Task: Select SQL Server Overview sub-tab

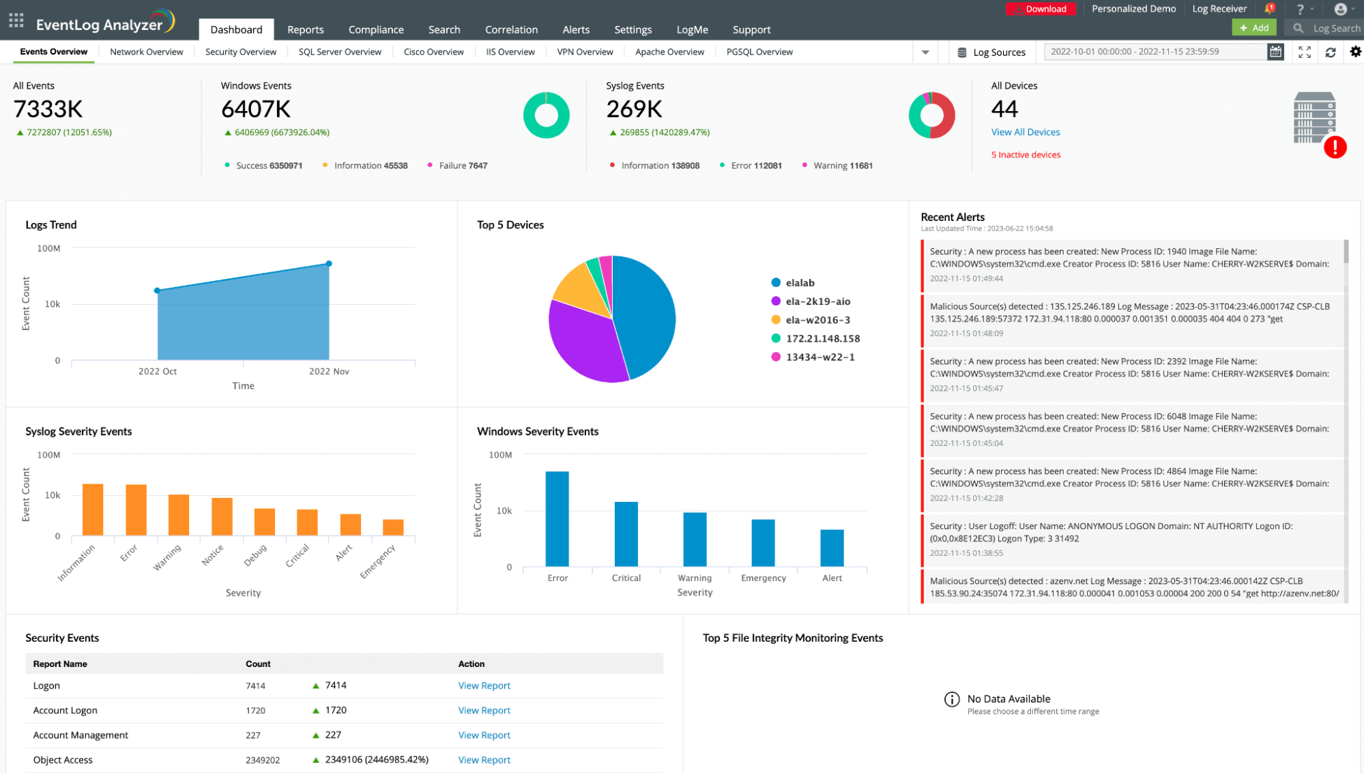Action: click(x=340, y=52)
